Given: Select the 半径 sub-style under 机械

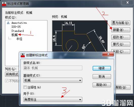Looking at the screenshot, I should [19, 39].
